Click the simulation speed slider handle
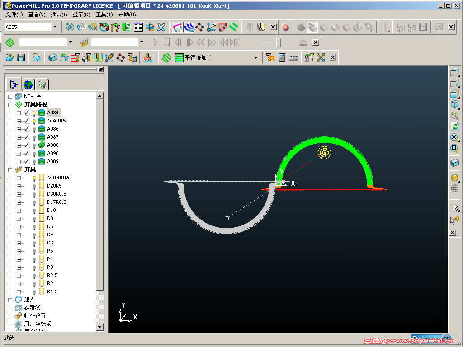Viewport: 463px width, 347px height. (279, 42)
